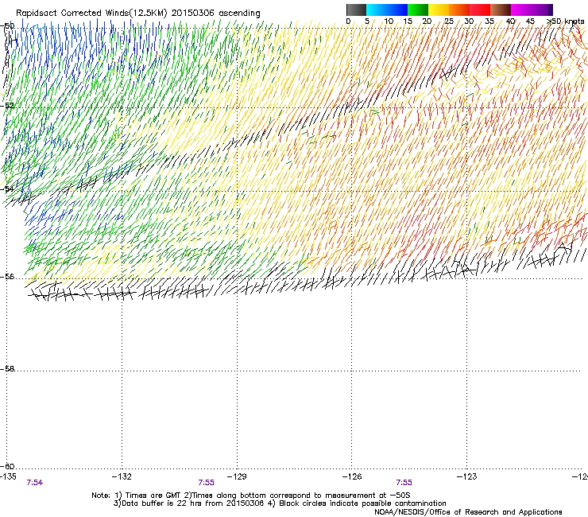588x517 pixels.
Task: Click the '>50 knots' legend label
Action: [x=566, y=21]
